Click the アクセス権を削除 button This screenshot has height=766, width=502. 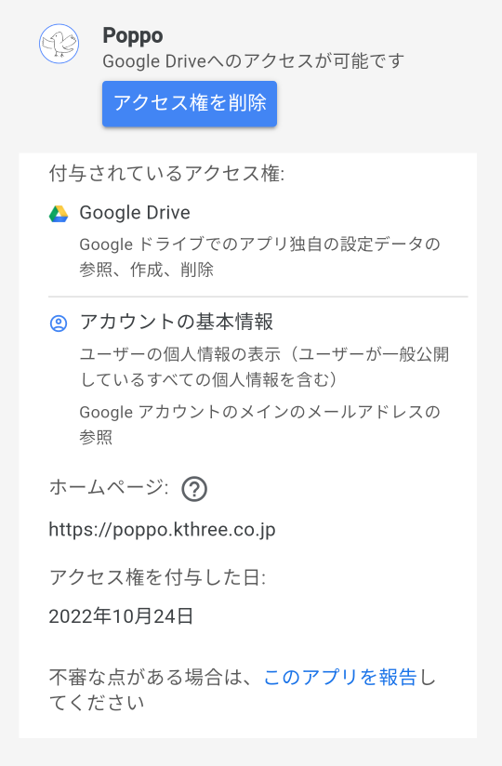pyautogui.click(x=190, y=103)
